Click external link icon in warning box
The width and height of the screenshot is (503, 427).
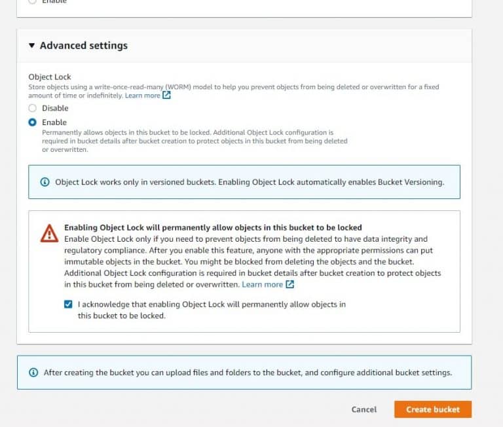pyautogui.click(x=289, y=284)
